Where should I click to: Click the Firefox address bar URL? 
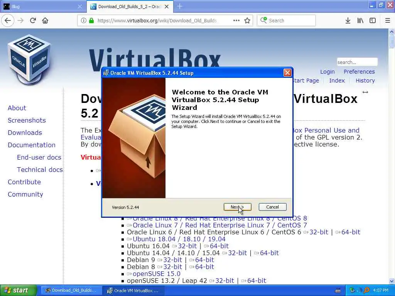[157, 20]
